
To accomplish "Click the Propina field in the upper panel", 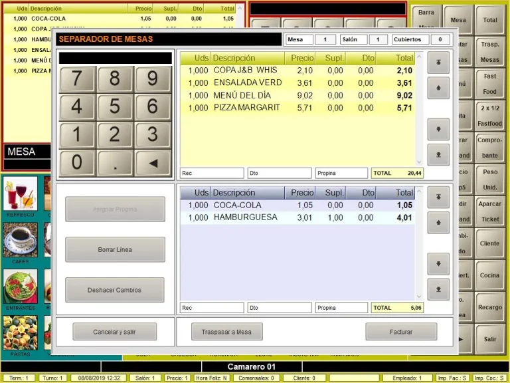I will point(341,173).
